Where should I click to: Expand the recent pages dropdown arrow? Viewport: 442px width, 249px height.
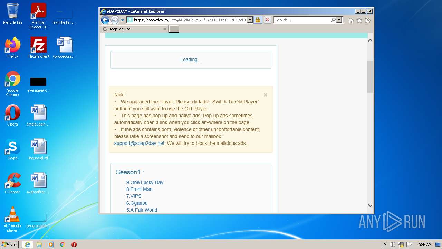(x=122, y=20)
